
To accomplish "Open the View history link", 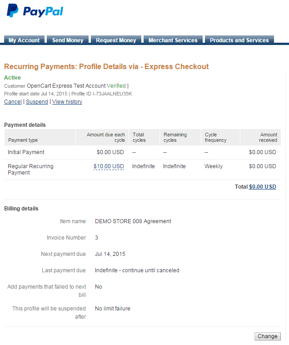I will pos(67,102).
